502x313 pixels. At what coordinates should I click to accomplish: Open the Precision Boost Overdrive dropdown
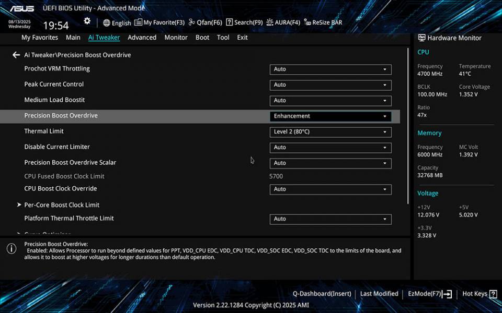click(x=331, y=116)
